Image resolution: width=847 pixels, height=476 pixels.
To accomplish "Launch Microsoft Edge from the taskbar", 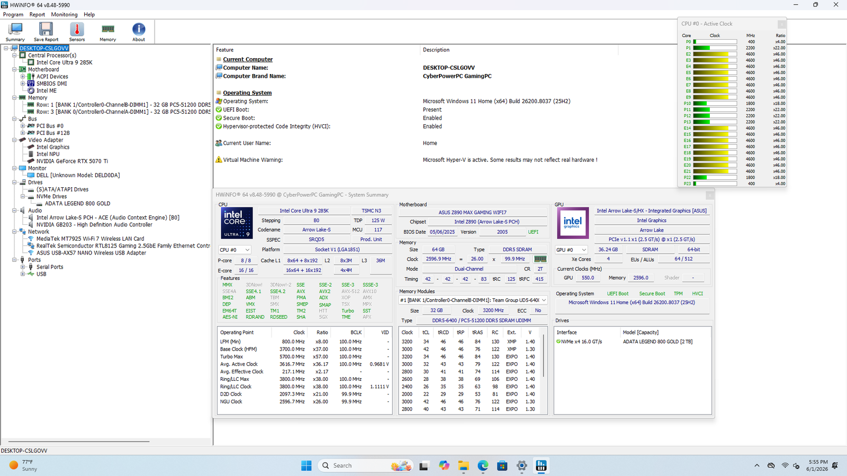I will [x=483, y=465].
